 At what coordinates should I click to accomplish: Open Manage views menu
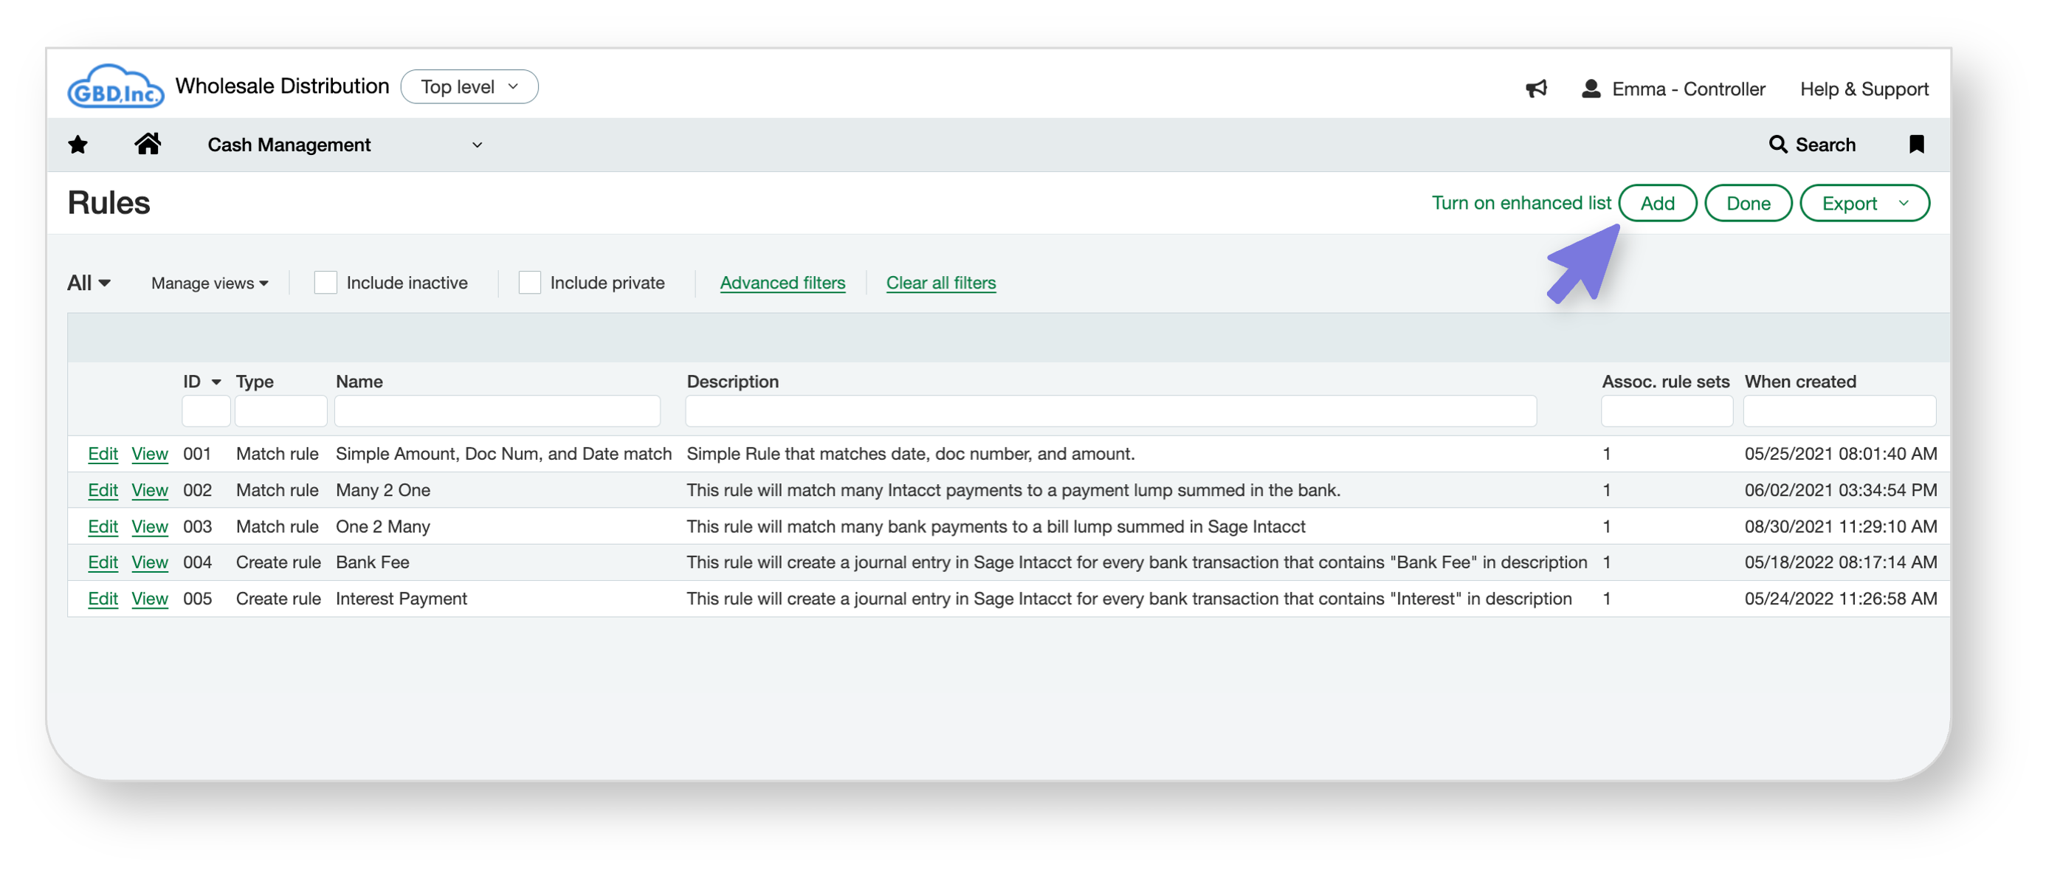[210, 283]
